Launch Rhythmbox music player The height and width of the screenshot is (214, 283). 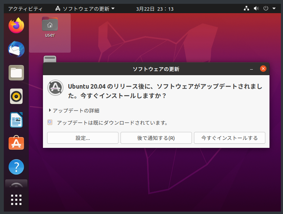(16, 96)
